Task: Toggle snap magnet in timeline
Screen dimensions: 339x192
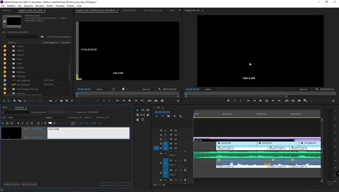Action: 162,116
